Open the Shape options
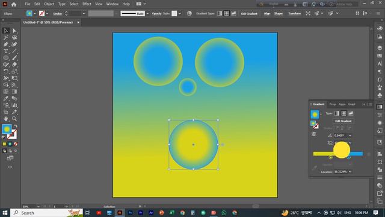This screenshot has width=385, height=217. pos(279,13)
